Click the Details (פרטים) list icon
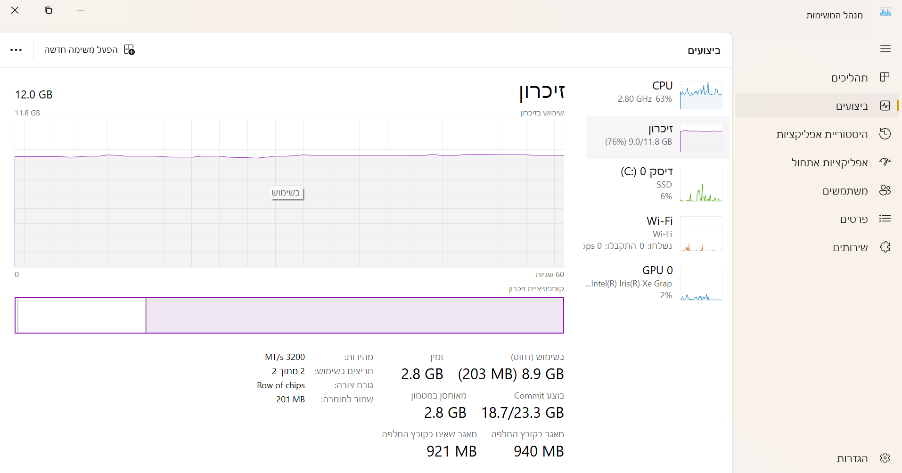This screenshot has height=473, width=902. tap(885, 219)
